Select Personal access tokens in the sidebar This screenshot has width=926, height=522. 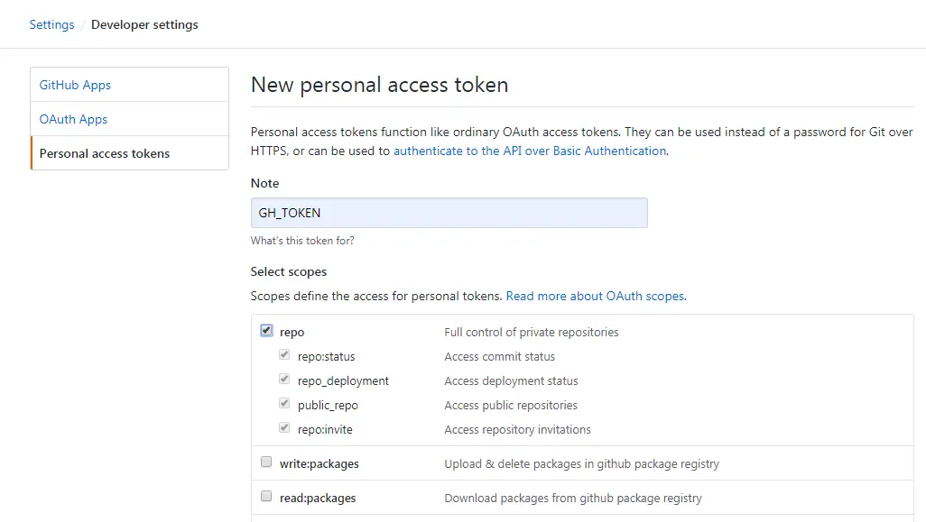point(105,153)
